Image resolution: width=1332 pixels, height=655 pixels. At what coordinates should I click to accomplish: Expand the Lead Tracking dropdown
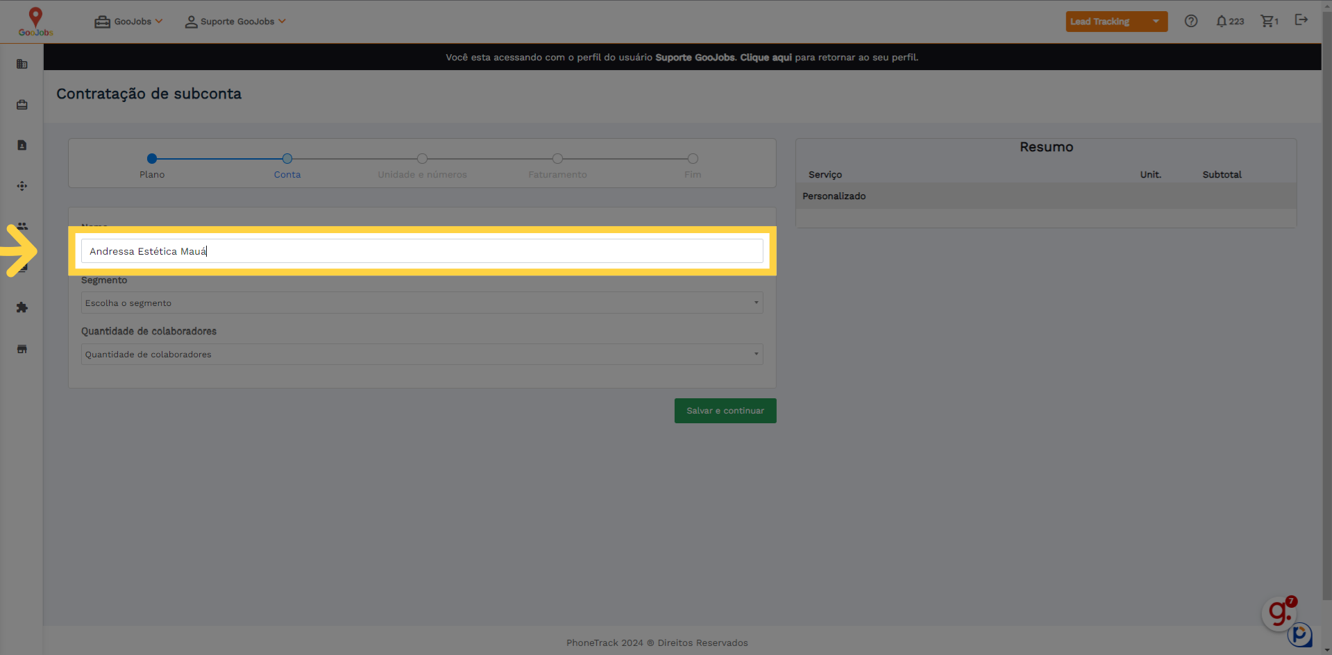1116,22
